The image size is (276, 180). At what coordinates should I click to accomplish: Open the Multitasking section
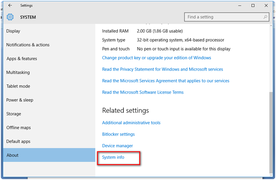(18, 72)
